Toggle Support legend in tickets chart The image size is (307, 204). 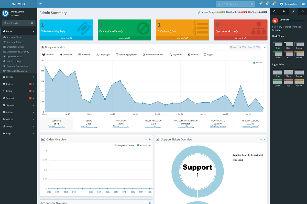[238, 160]
